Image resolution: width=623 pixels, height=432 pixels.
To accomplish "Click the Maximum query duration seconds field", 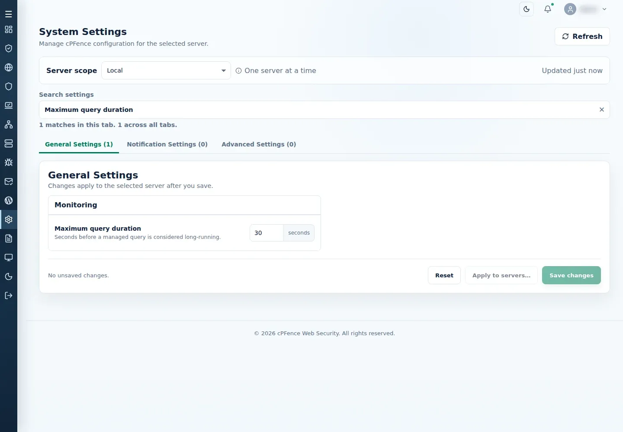I will coord(267,233).
